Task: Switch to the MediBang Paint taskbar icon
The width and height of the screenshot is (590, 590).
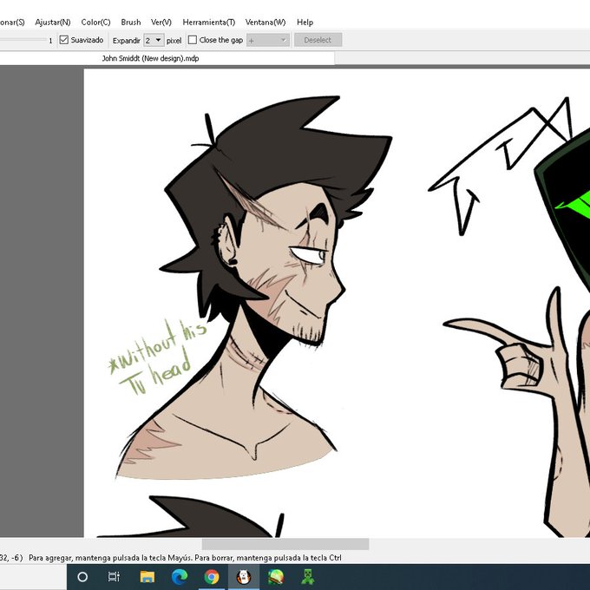Action: (x=244, y=577)
